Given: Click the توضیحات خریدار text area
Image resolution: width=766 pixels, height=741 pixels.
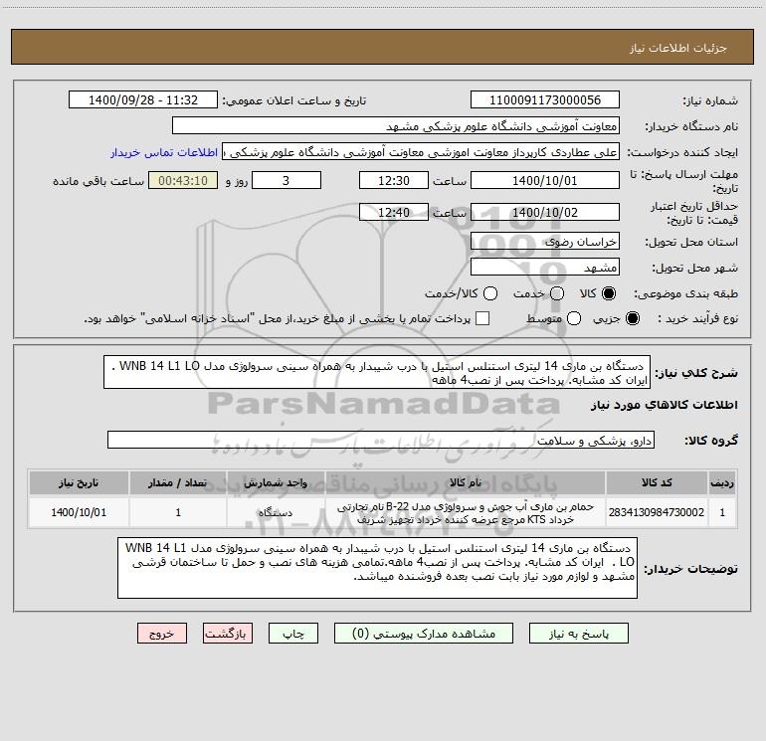Looking at the screenshot, I should pyautogui.click(x=378, y=568).
